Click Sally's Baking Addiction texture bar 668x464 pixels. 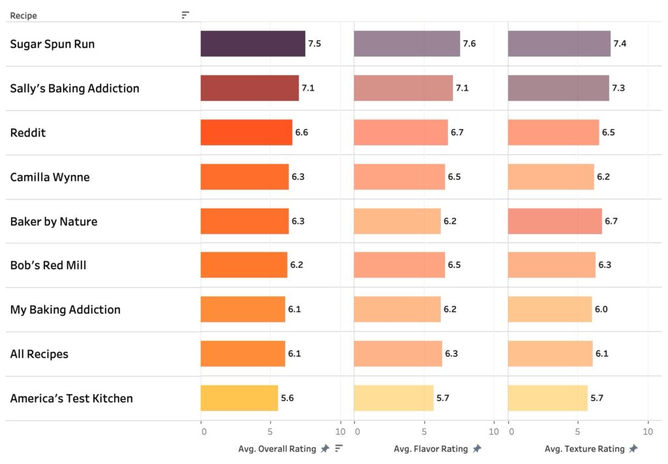(x=558, y=88)
